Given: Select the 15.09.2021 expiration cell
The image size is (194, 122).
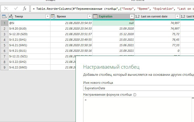Looking at the screenshot, I should 113,51.
